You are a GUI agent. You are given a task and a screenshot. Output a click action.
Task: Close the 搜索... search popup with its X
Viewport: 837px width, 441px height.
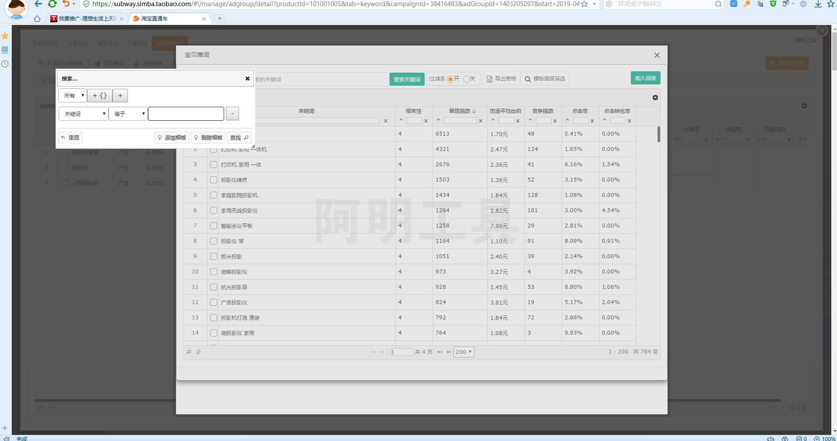pyautogui.click(x=247, y=79)
